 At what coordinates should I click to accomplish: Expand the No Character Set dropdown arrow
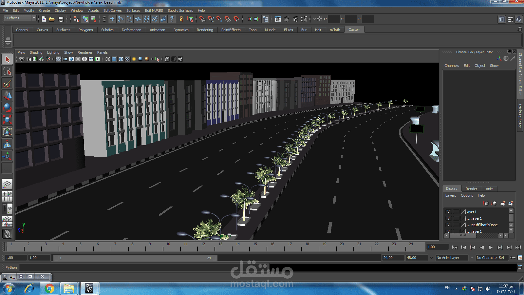pyautogui.click(x=472, y=258)
